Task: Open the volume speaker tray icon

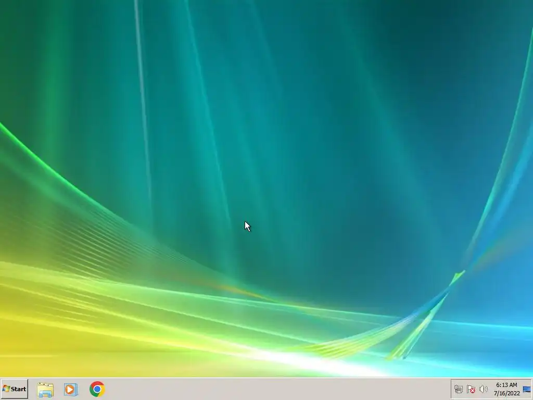Action: pos(483,389)
